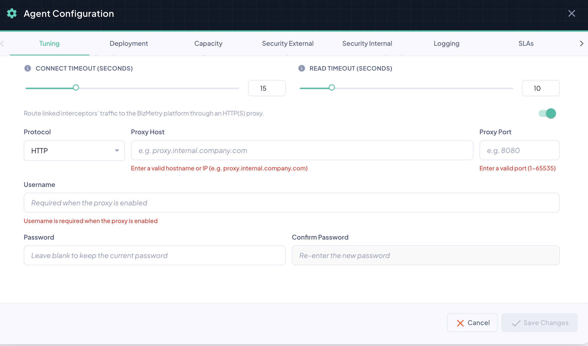Click the proxy routing description text

[x=144, y=113]
